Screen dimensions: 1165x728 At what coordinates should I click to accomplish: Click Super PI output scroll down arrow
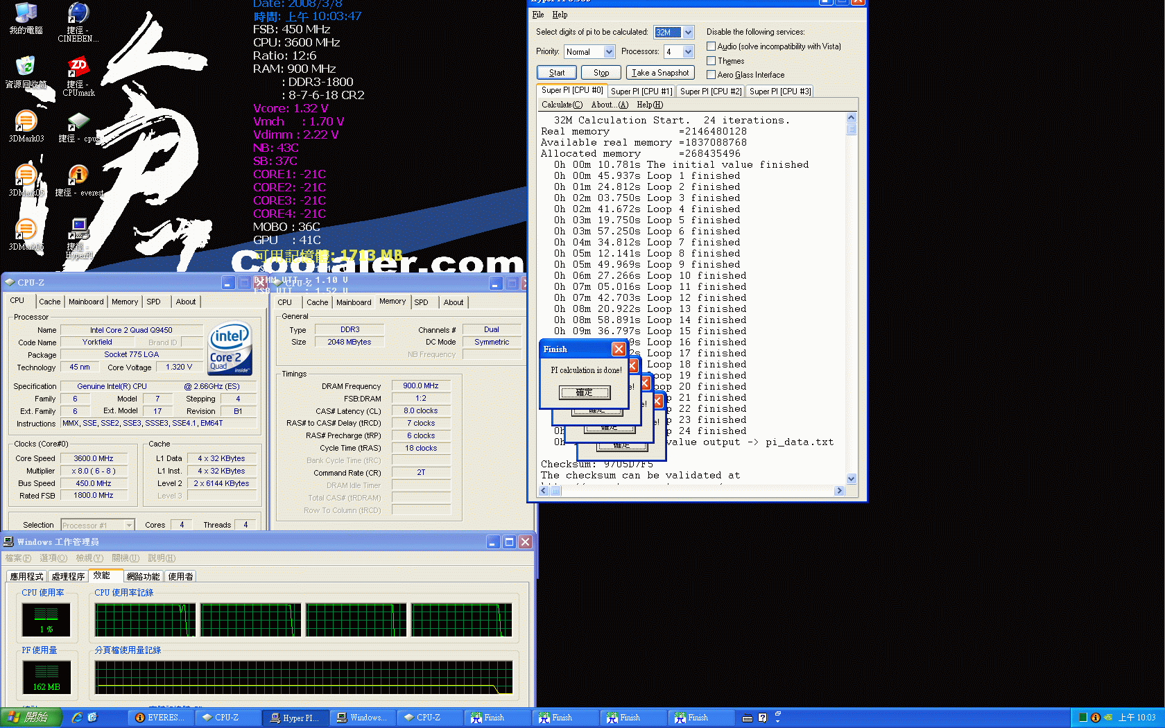[852, 479]
